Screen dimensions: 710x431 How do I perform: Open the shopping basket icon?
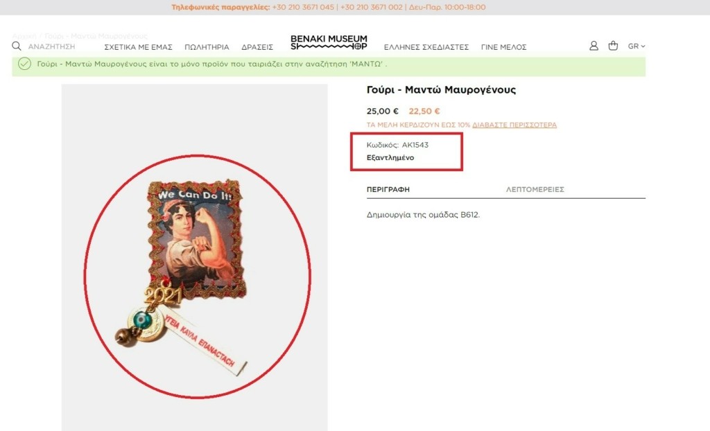pyautogui.click(x=613, y=46)
